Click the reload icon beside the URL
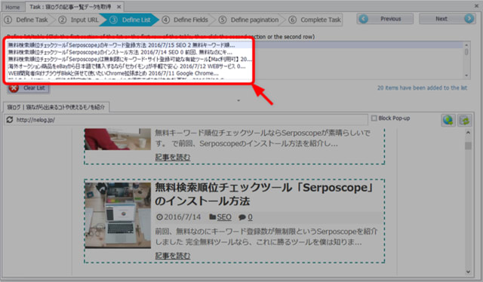483x282 pixels. click(10, 119)
